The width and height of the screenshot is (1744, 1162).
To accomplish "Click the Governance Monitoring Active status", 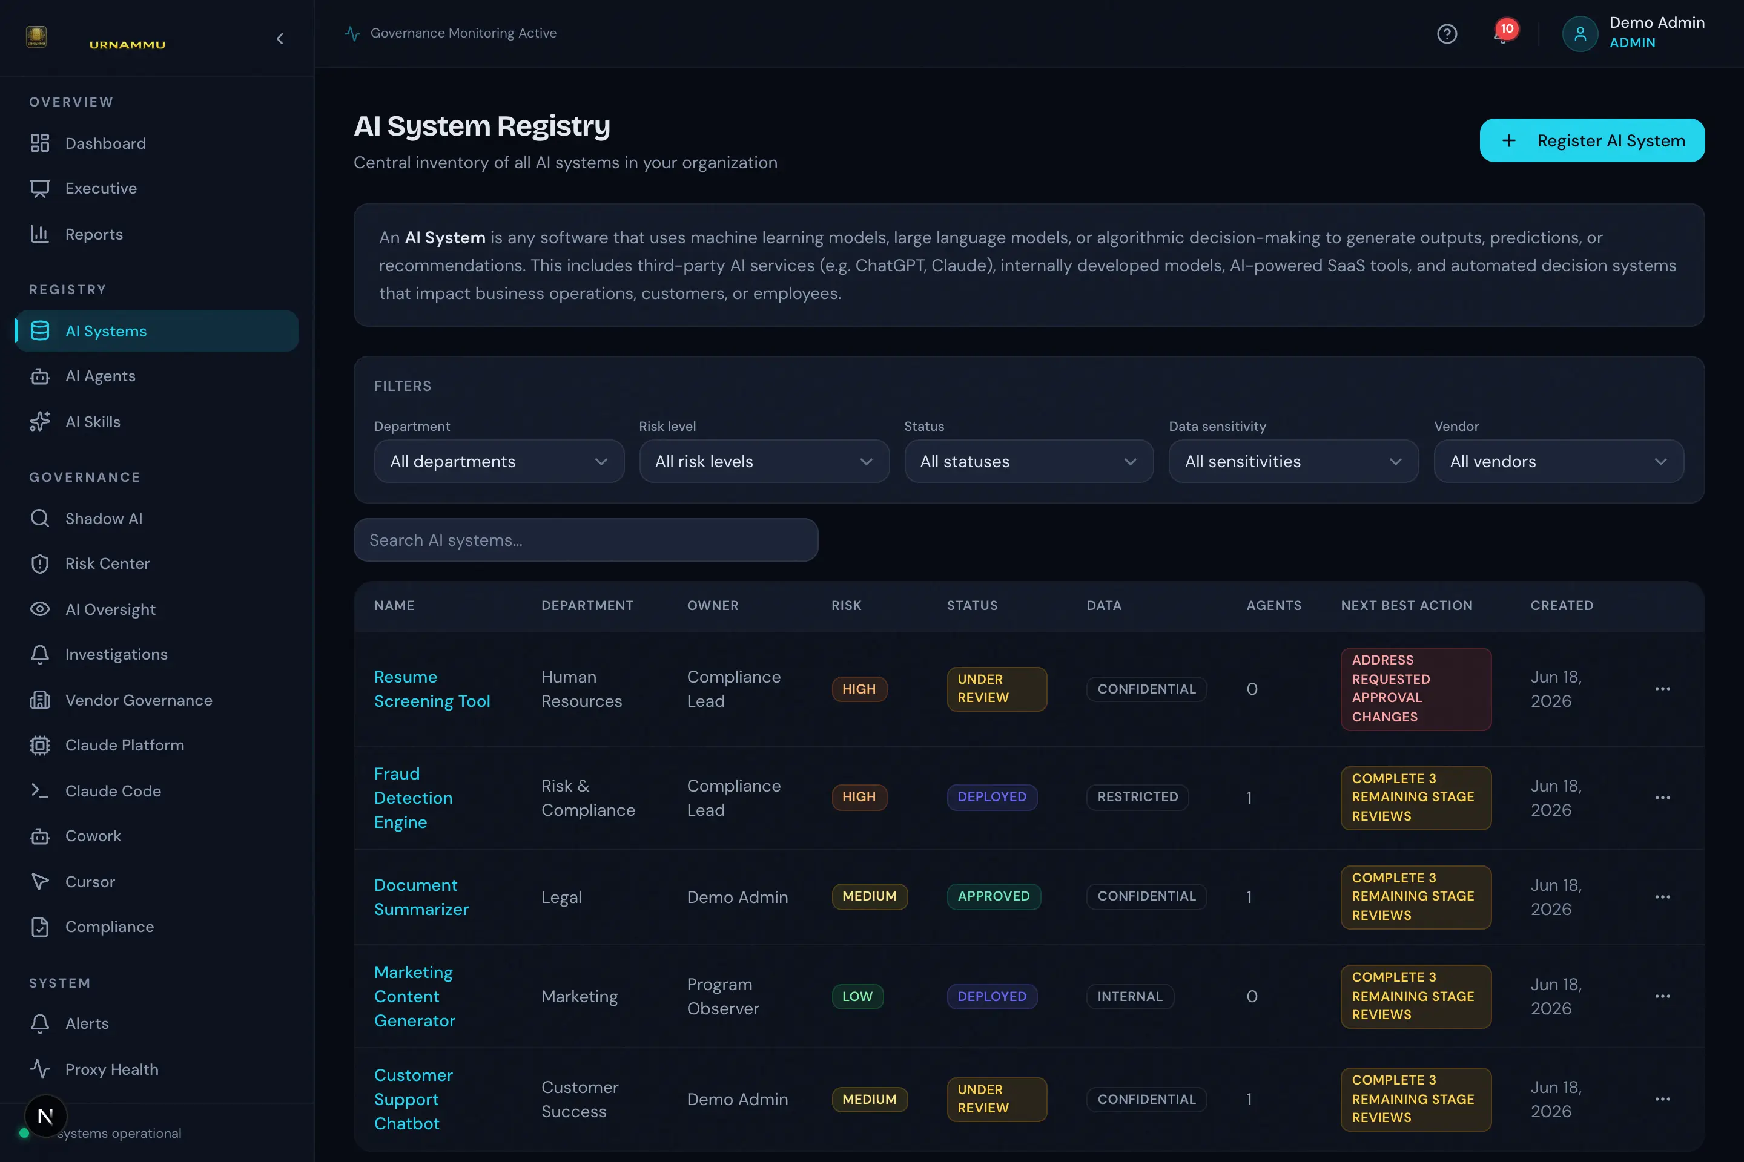I will [x=451, y=33].
